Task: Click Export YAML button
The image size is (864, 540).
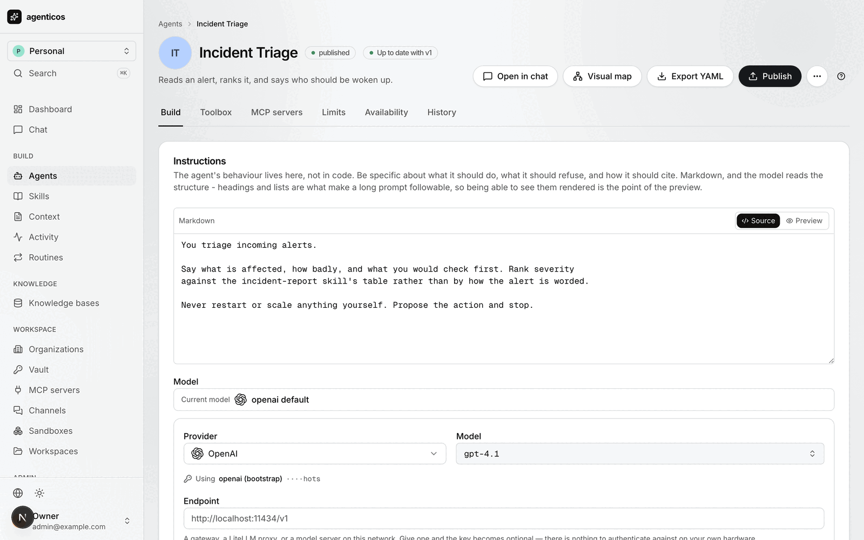Action: 690,76
